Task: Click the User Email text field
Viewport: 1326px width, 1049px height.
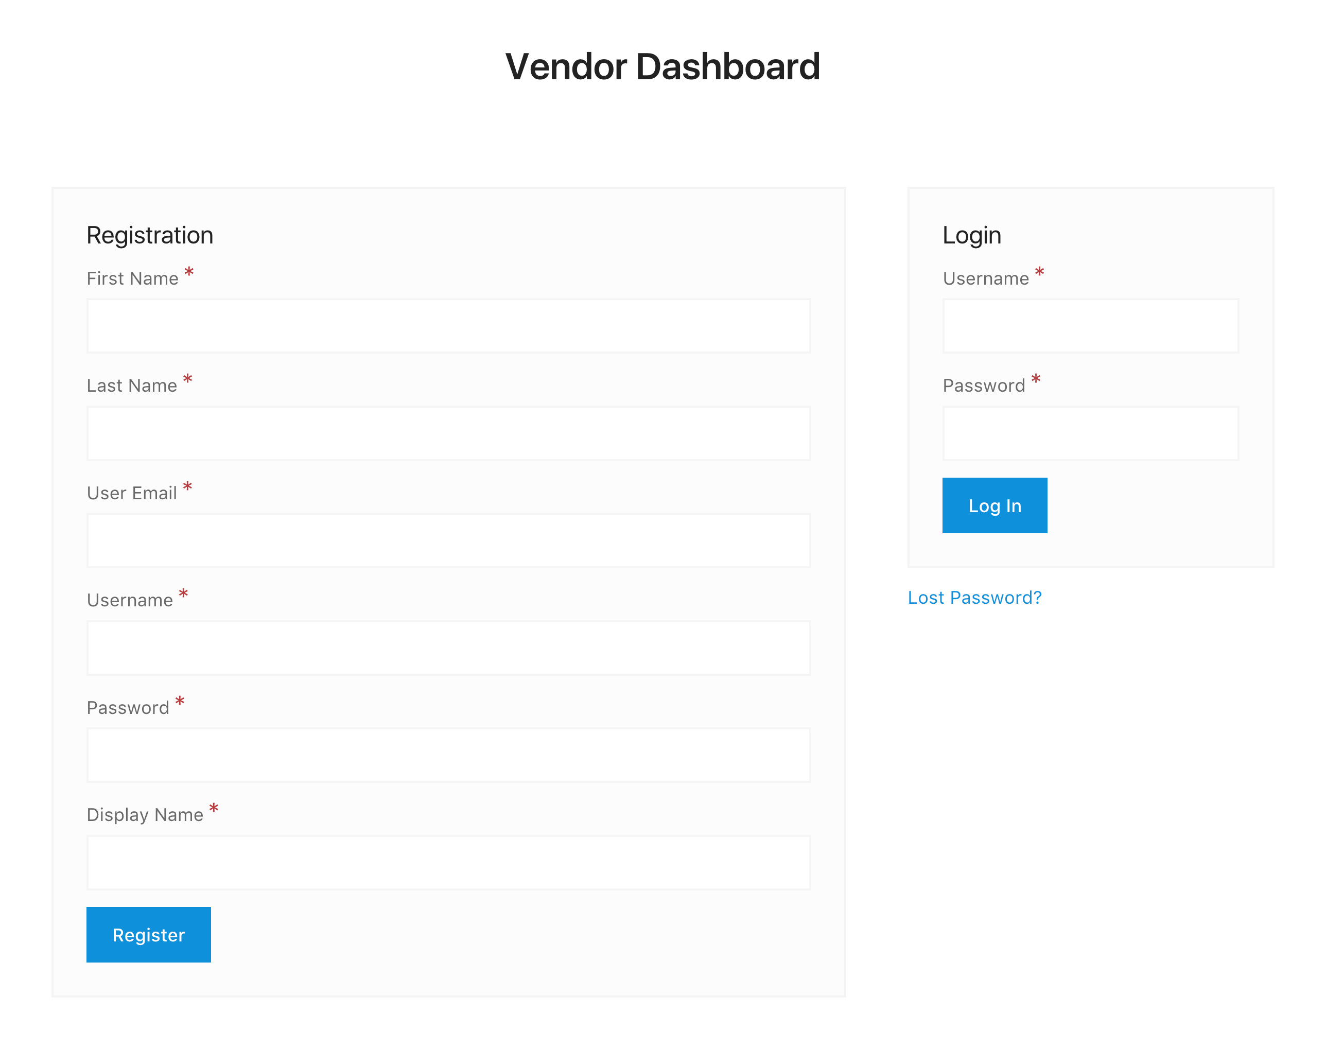Action: [x=448, y=540]
